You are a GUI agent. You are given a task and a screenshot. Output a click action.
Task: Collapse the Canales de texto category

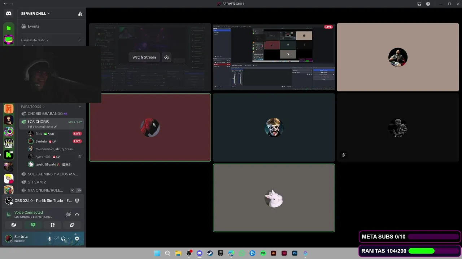(35, 40)
